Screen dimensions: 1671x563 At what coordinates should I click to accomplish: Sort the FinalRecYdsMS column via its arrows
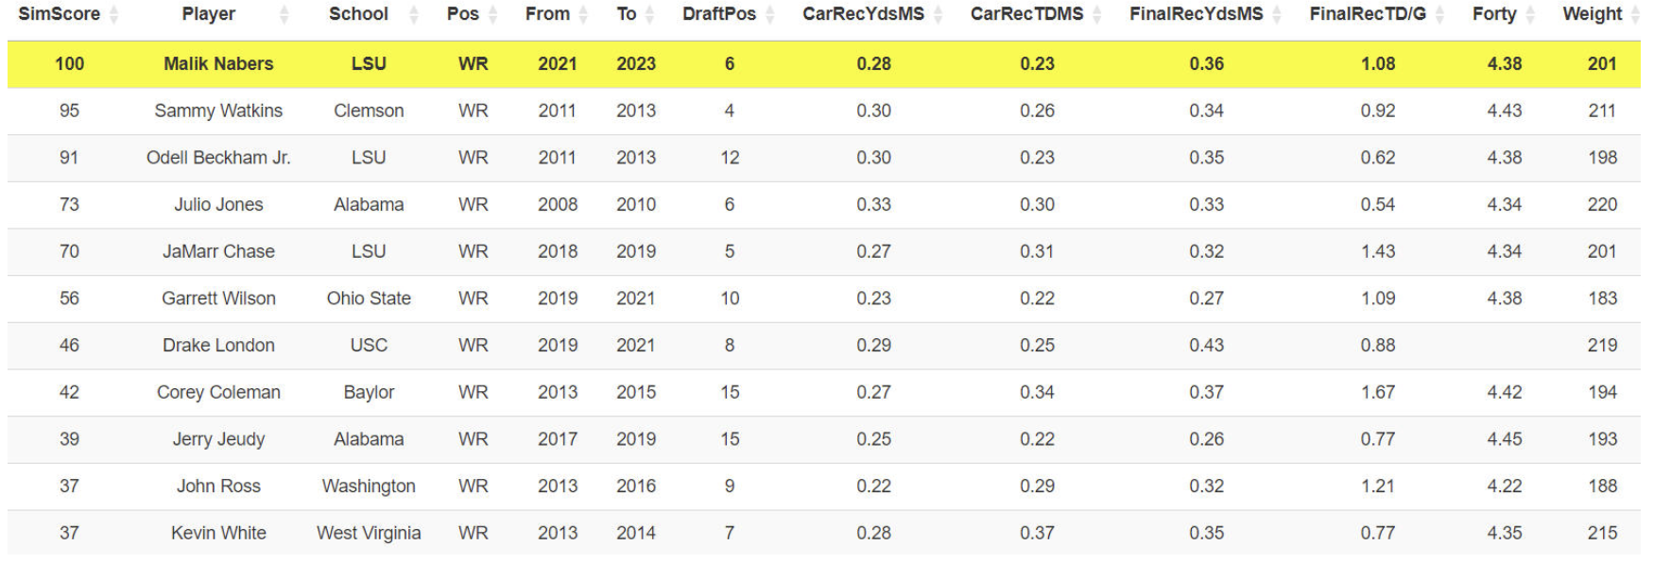1277,14
